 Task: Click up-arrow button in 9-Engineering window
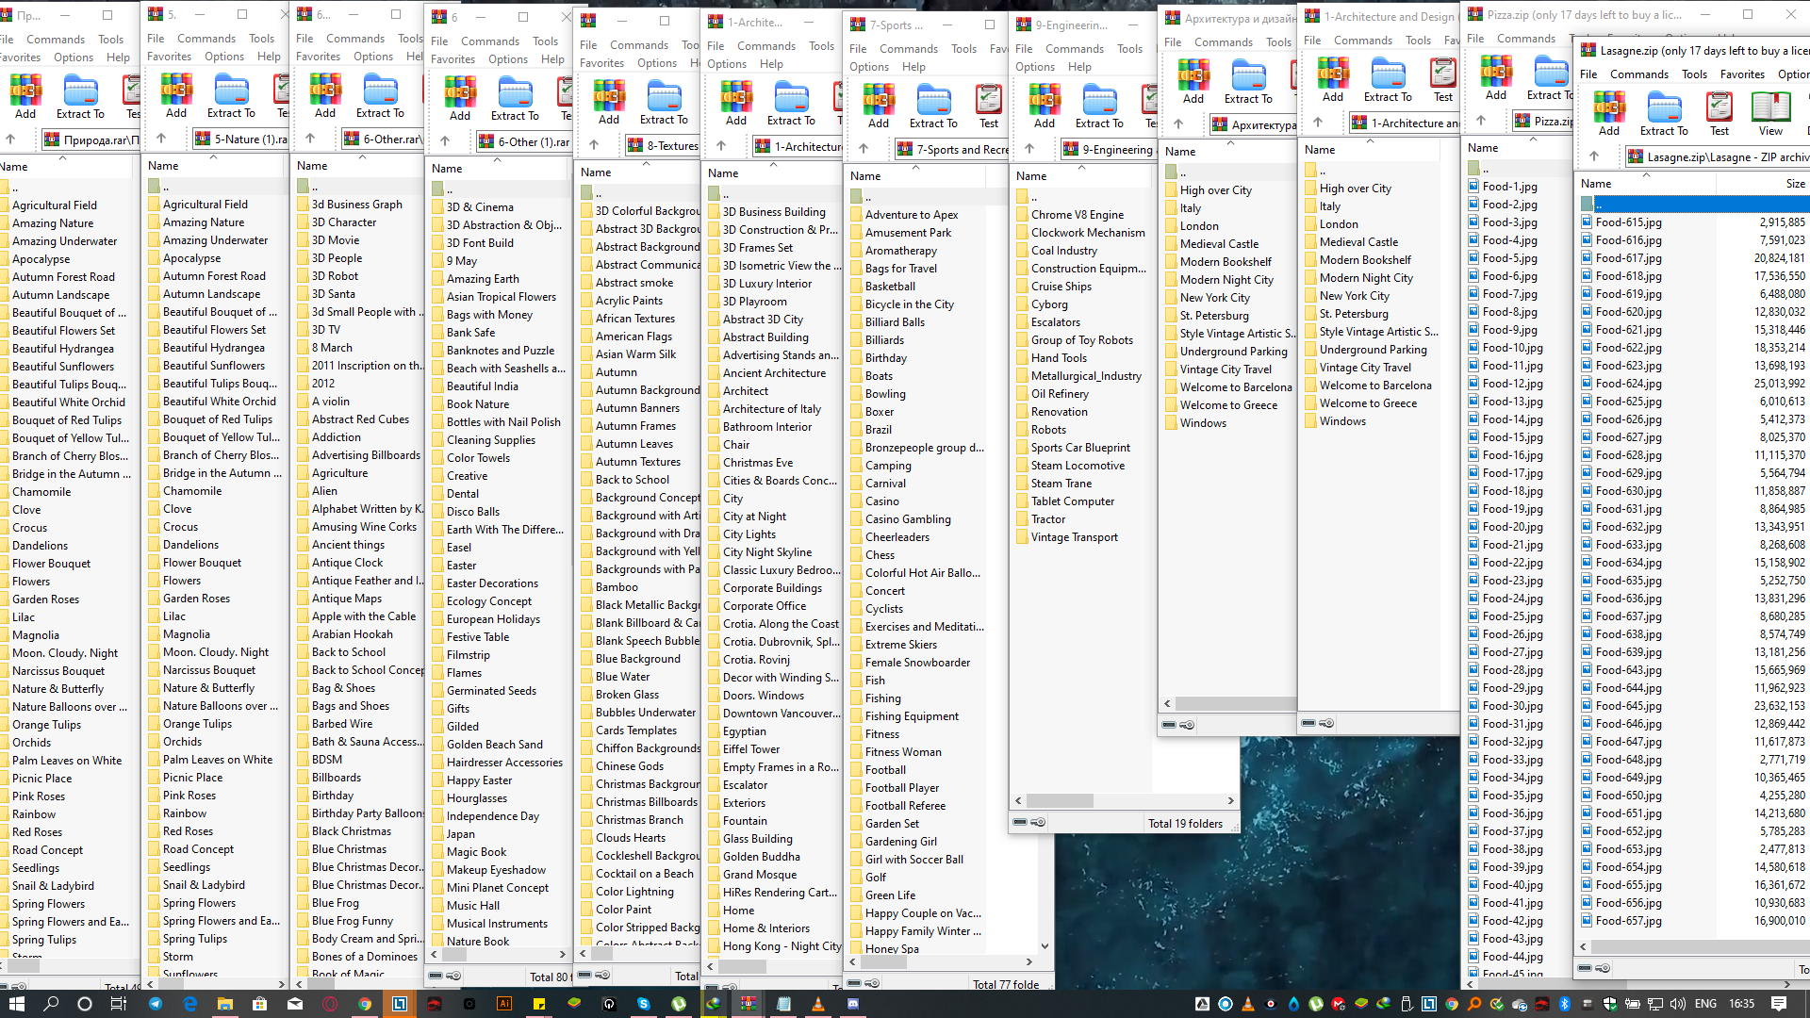click(x=1028, y=149)
